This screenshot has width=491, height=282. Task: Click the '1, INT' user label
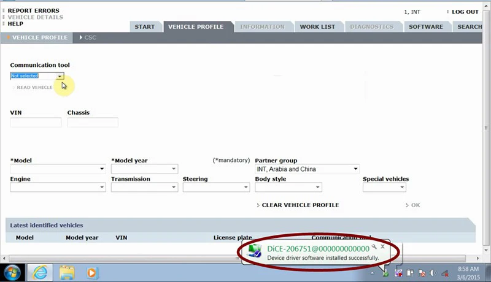pyautogui.click(x=412, y=12)
